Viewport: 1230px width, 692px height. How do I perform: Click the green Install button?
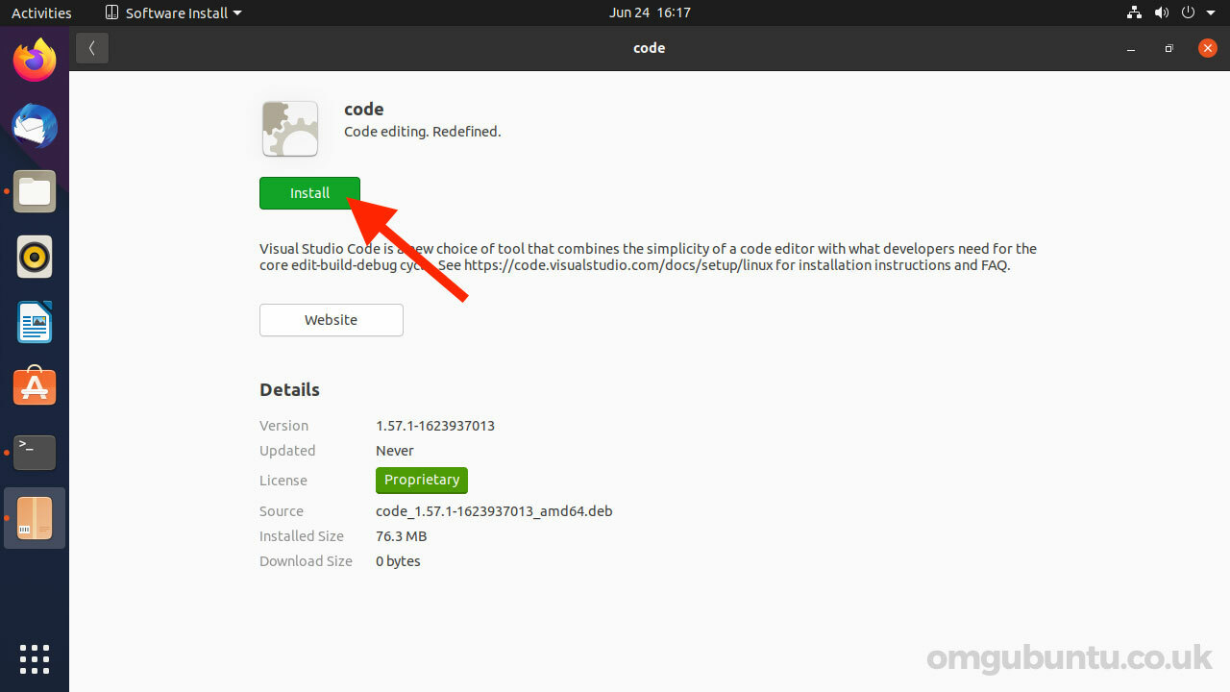coord(309,193)
